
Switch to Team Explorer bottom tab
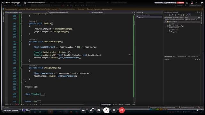pos(193,57)
